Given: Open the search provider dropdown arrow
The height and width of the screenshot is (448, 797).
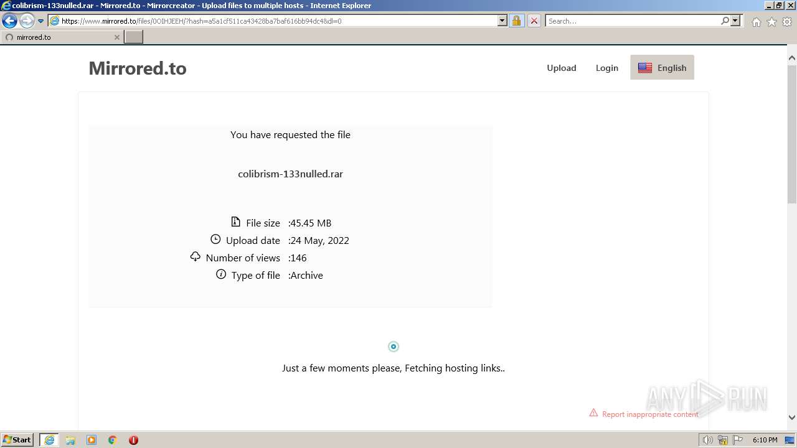Looking at the screenshot, I should coord(735,21).
